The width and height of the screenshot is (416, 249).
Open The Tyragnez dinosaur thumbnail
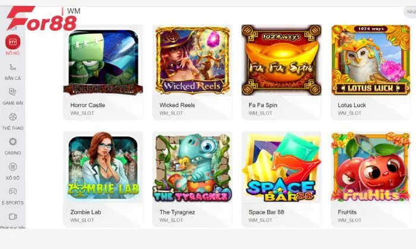coord(193,168)
